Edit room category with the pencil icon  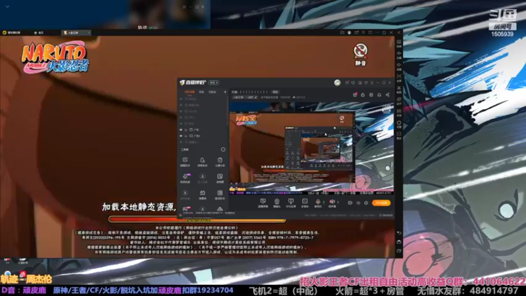coord(256,97)
